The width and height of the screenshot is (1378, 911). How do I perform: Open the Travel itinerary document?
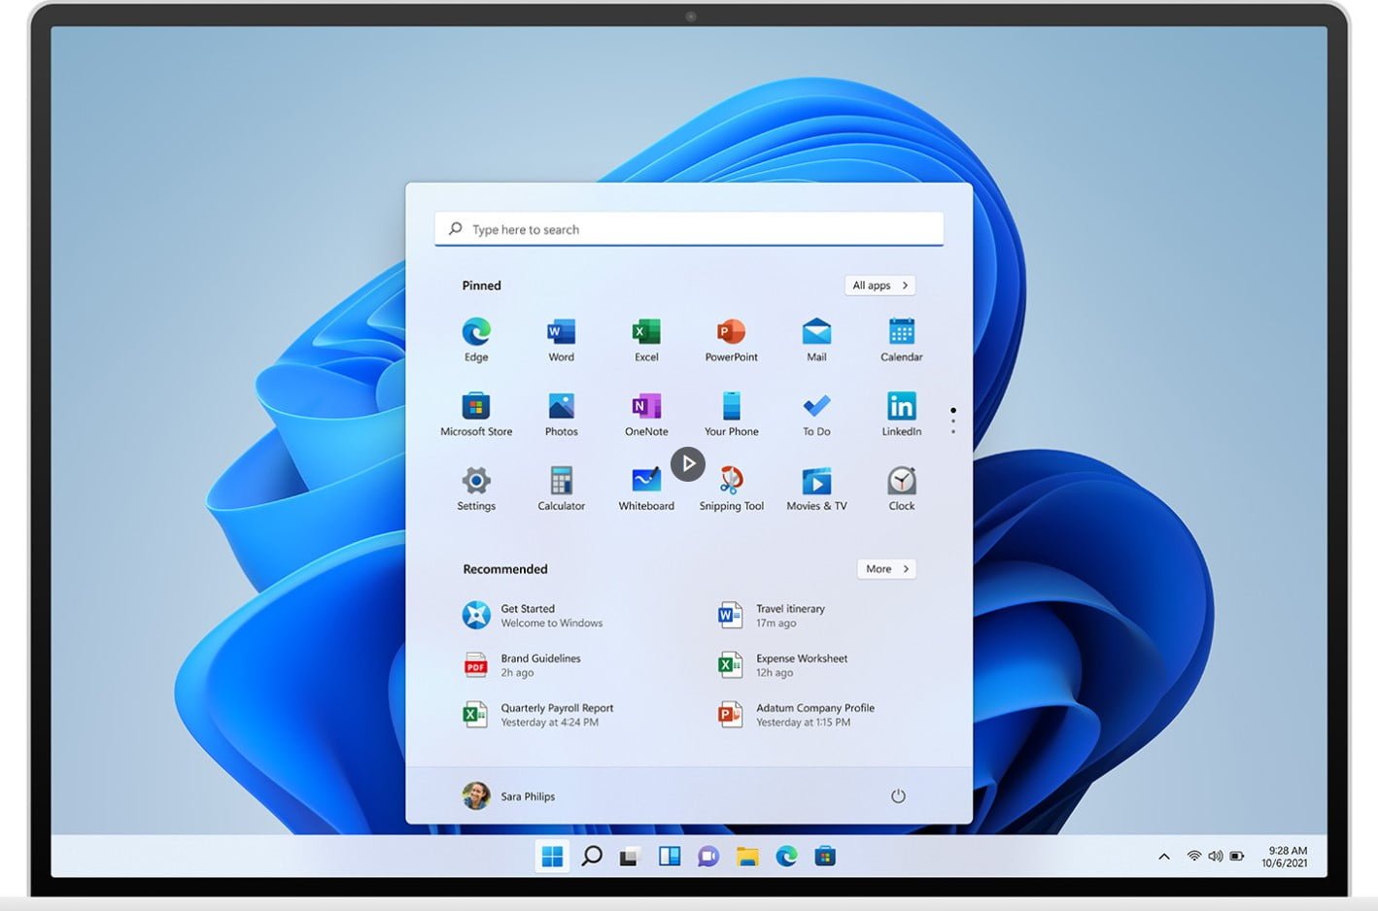coord(789,616)
